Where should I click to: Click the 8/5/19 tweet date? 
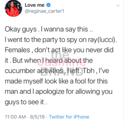(37, 117)
